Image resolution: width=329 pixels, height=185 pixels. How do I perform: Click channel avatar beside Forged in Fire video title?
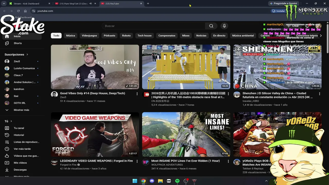click(54, 162)
